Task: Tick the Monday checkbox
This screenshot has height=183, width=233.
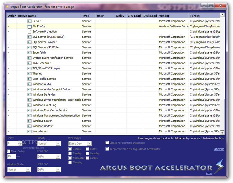Action: click(x=70, y=149)
